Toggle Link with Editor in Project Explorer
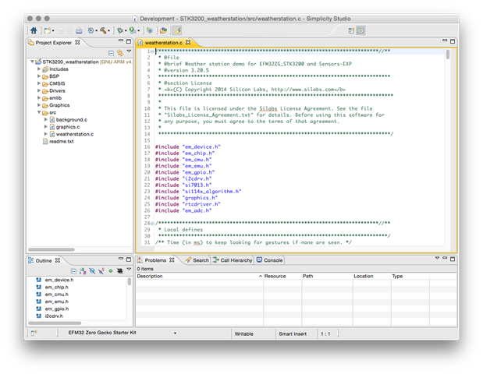The width and height of the screenshot is (483, 374). (120, 53)
